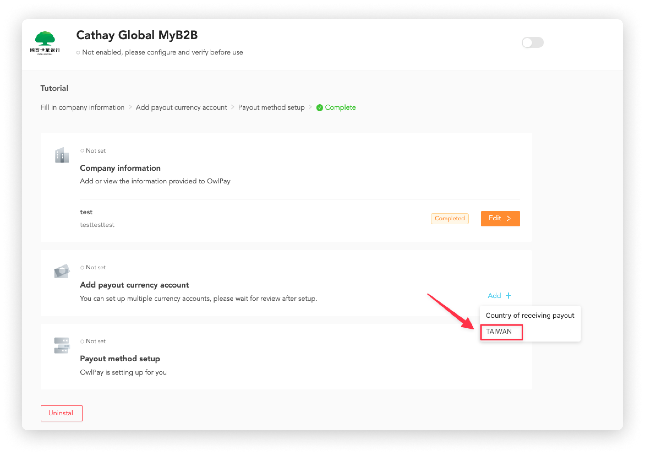The height and width of the screenshot is (455, 645).
Task: Click the Completed status badge
Action: pos(449,218)
